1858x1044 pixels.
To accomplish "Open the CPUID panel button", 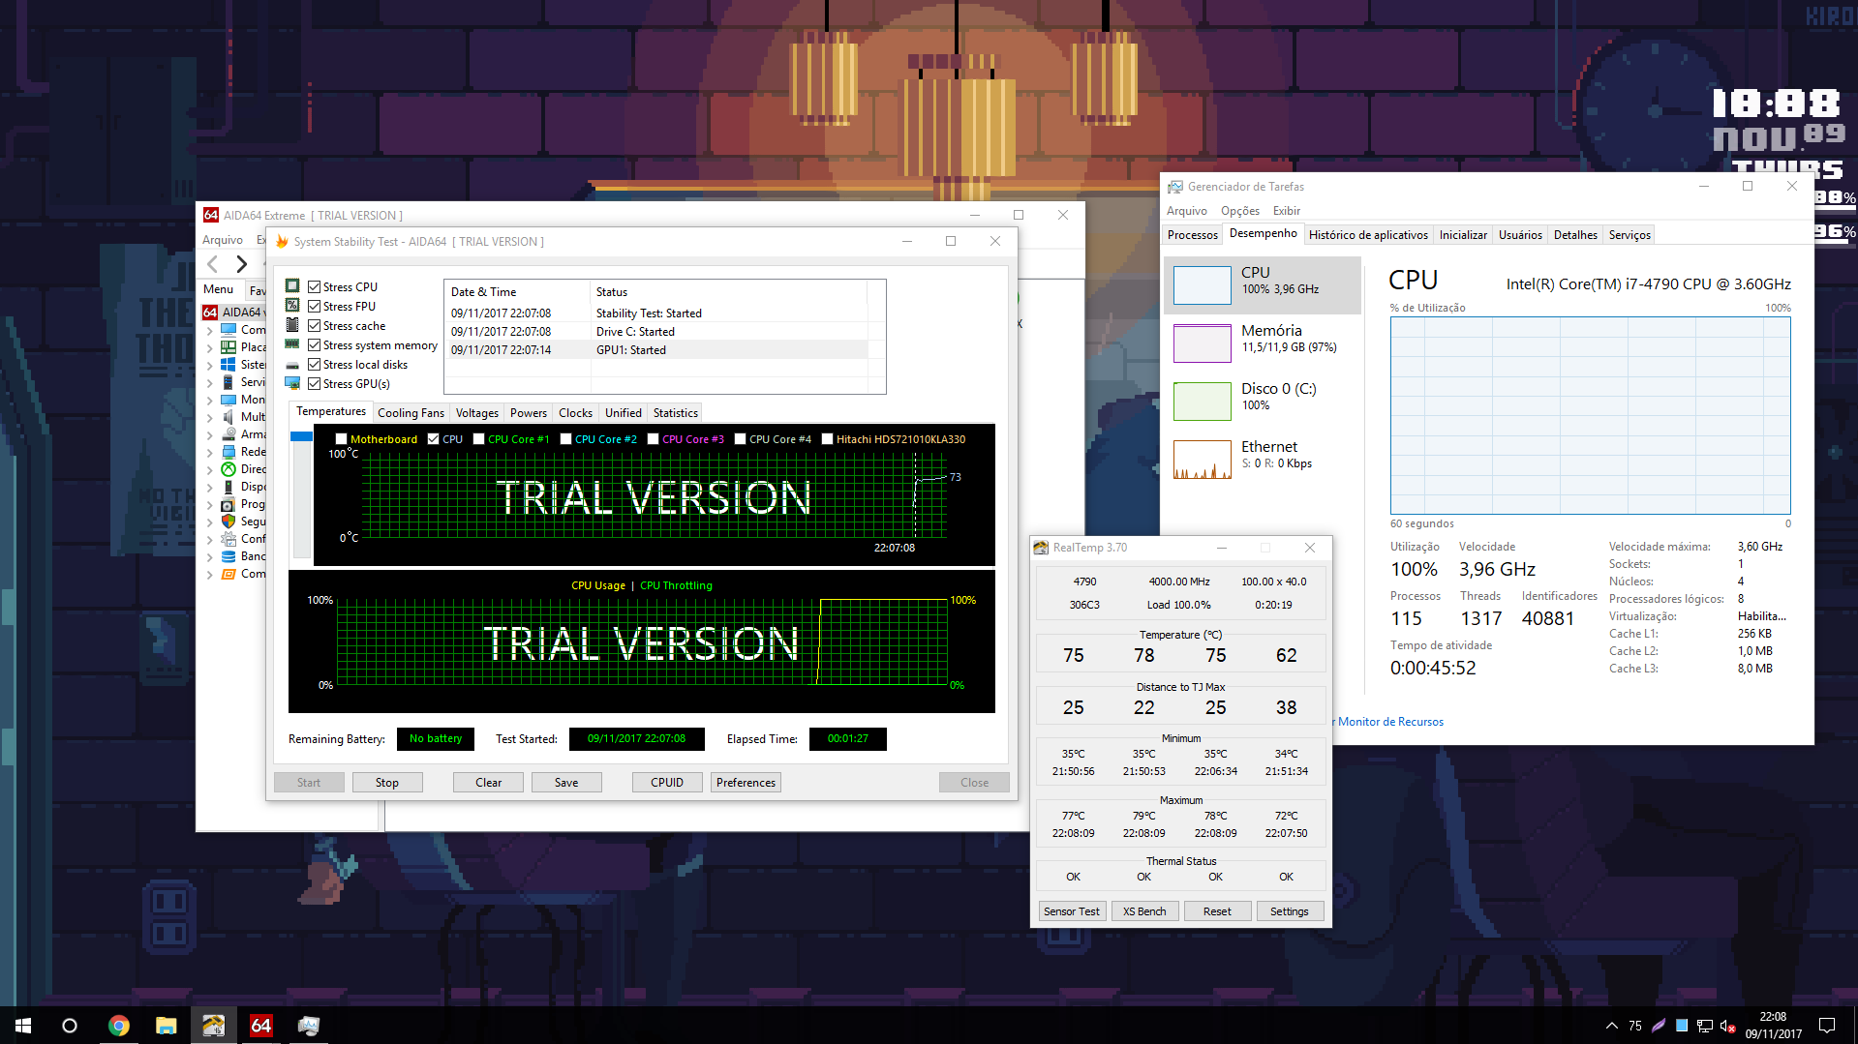I will tap(667, 782).
